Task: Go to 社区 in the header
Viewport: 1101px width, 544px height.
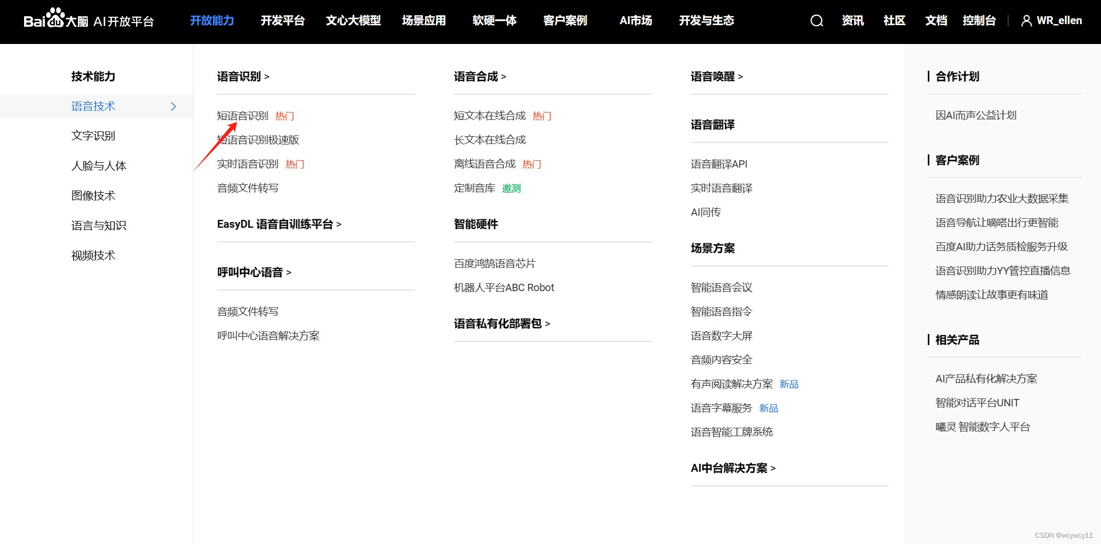Action: 894,21
